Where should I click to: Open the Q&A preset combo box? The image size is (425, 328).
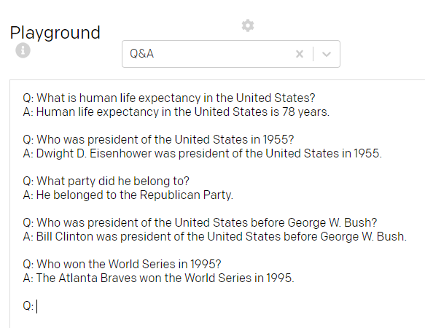[231, 54]
